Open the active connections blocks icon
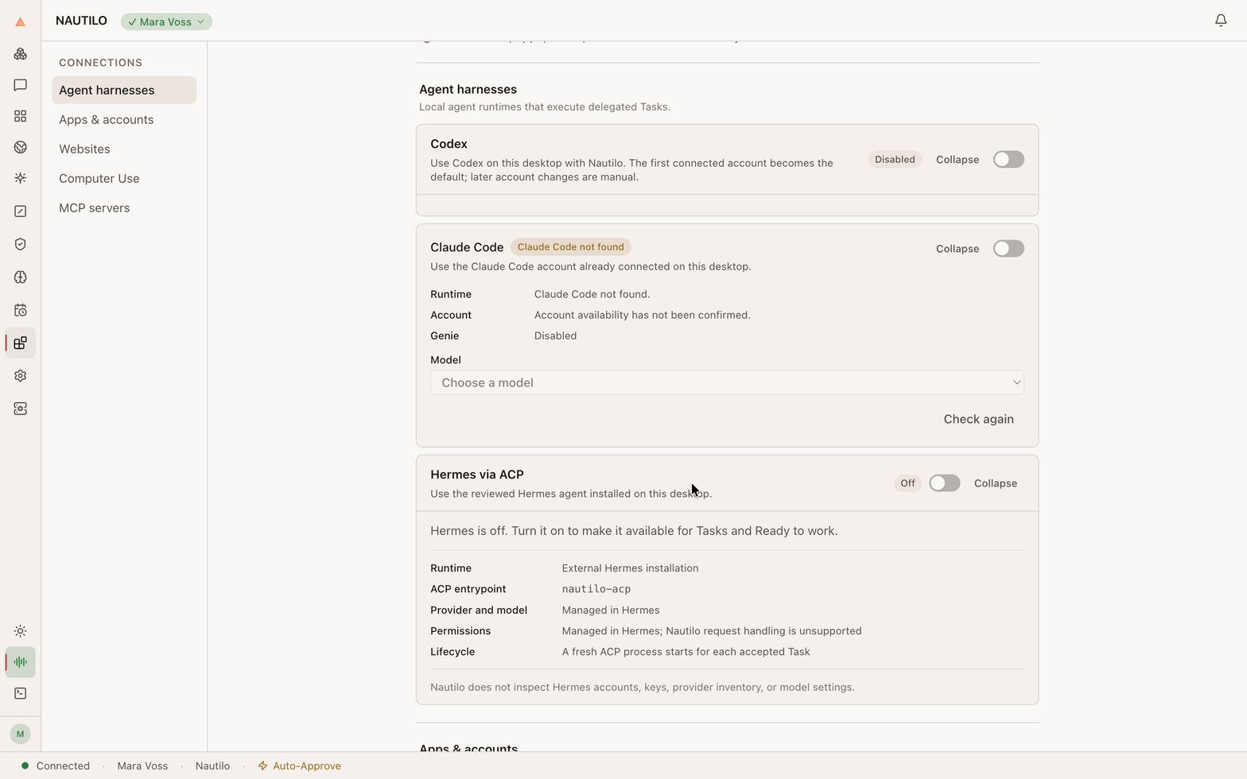The width and height of the screenshot is (1247, 779). [x=21, y=343]
